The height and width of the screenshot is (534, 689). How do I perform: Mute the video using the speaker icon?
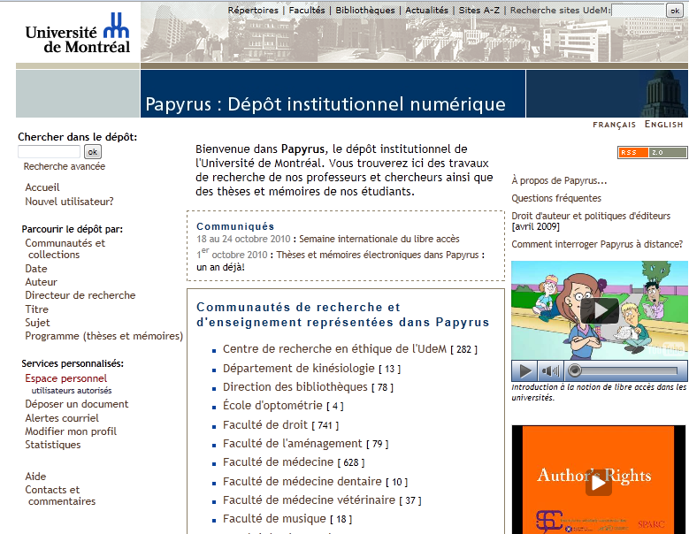551,371
